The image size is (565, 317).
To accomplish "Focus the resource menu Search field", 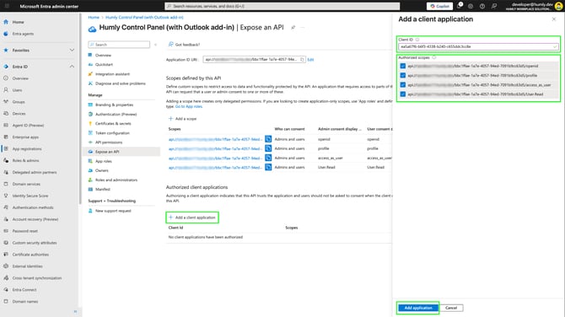I will click(x=119, y=45).
